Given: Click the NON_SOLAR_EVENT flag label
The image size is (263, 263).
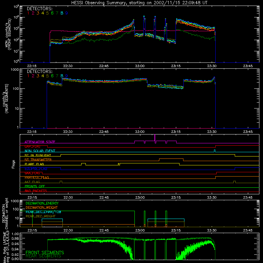Looking at the screenshot, I should [x=40, y=151].
